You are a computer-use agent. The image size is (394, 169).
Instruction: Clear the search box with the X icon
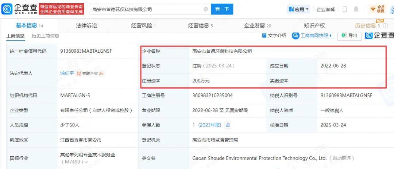click(206, 9)
